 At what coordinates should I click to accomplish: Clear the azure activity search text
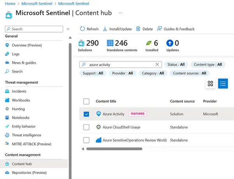tap(157, 64)
